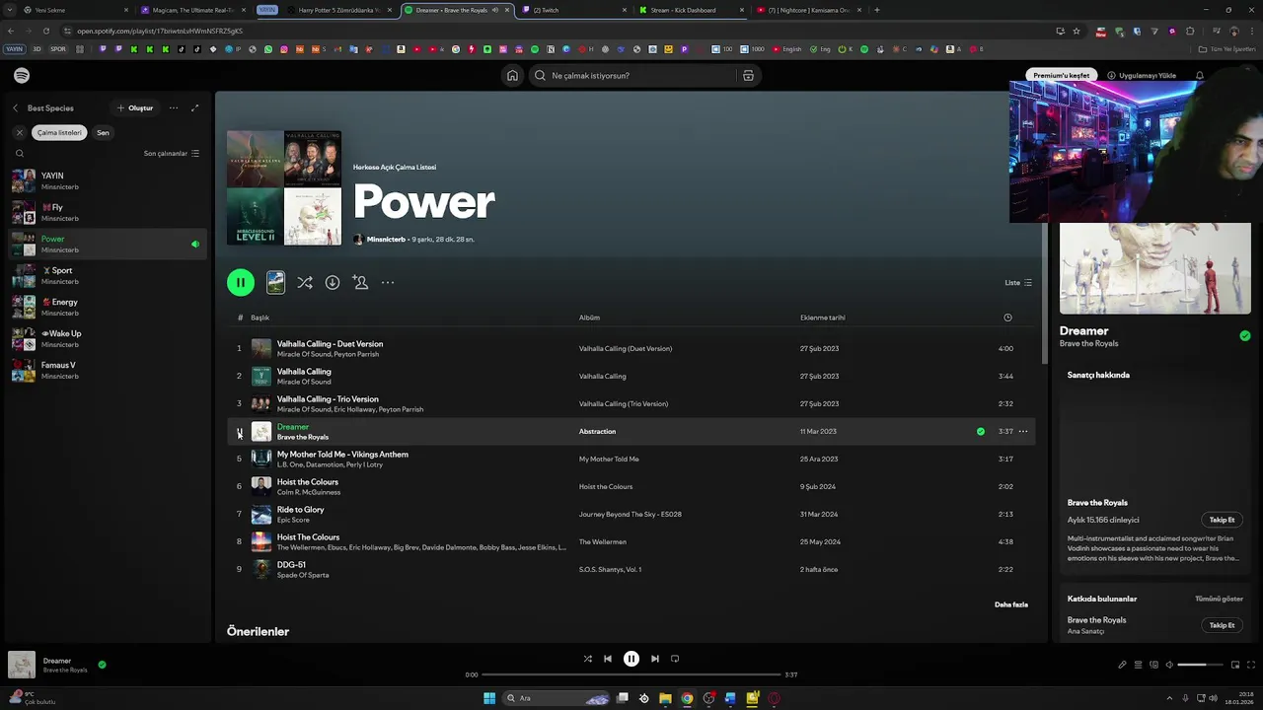Open the notifications bell icon
The image size is (1263, 710).
point(1200,76)
